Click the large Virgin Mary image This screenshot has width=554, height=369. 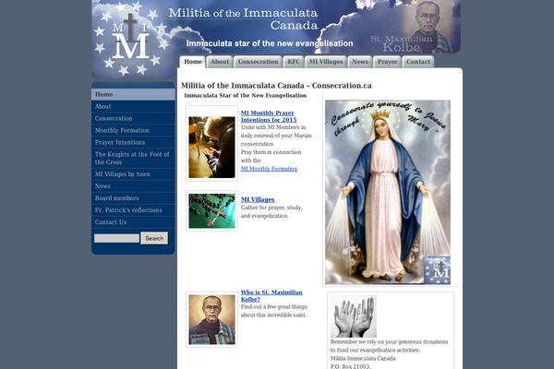coord(388,192)
